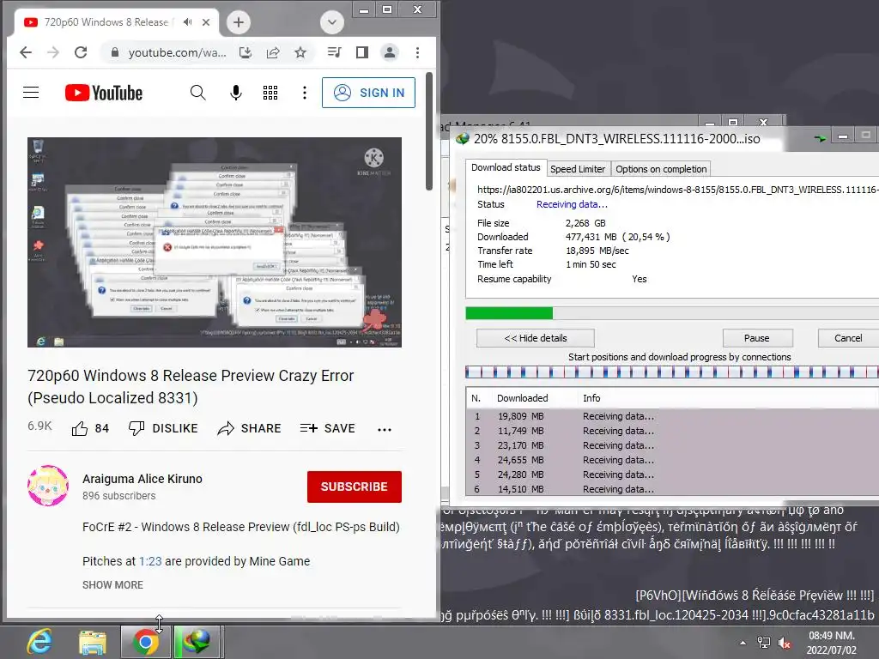Subscribe to the channel
Viewport: 879px width, 659px height.
tap(355, 487)
